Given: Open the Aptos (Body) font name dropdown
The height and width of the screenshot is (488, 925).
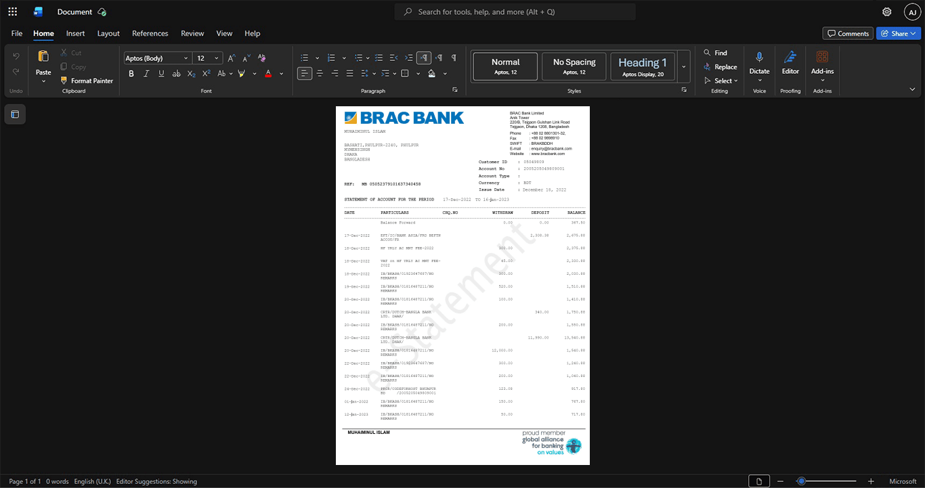Looking at the screenshot, I should coord(186,58).
